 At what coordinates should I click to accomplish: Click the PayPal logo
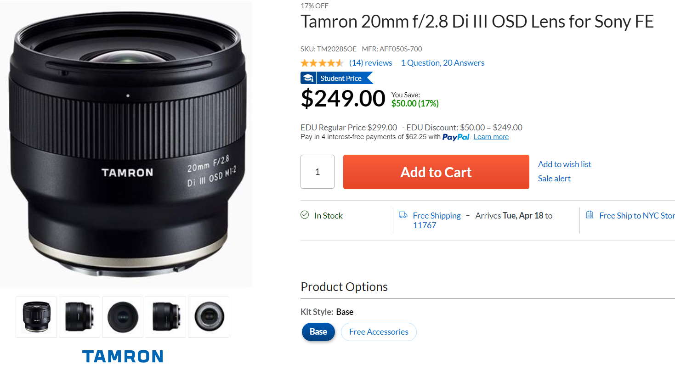coord(456,137)
